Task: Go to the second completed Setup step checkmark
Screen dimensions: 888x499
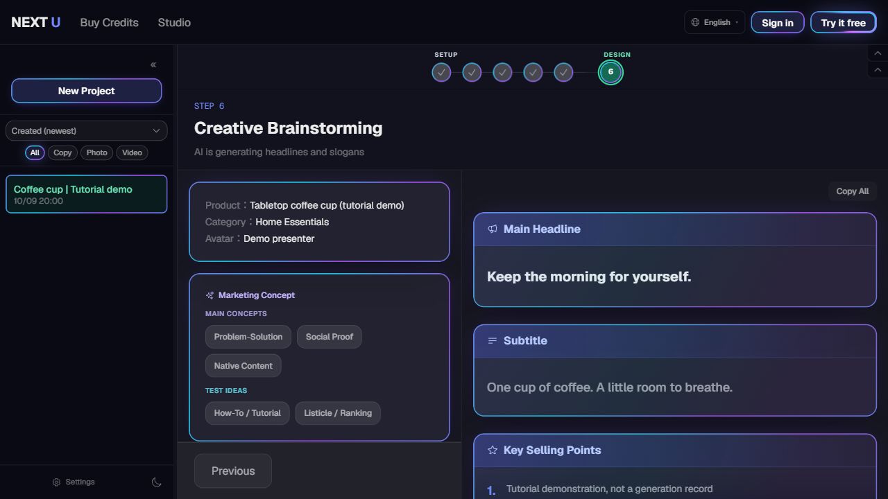Action: [x=472, y=72]
